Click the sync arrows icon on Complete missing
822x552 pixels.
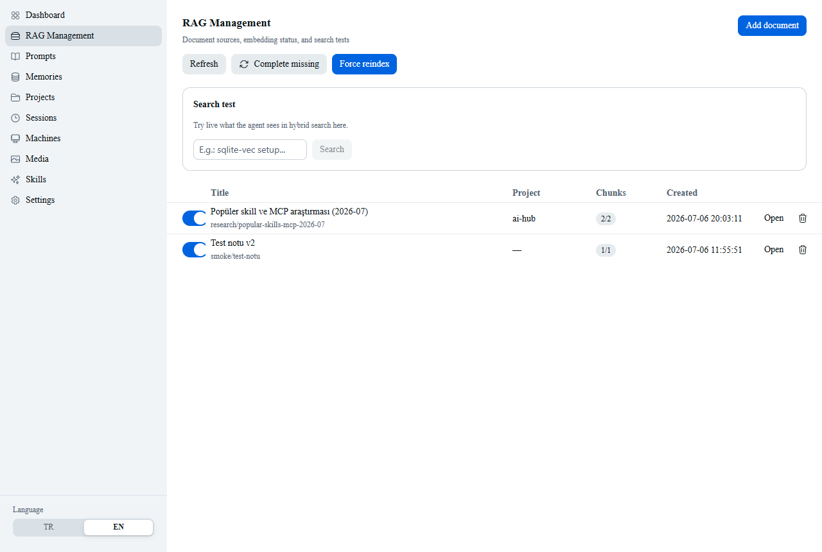244,64
